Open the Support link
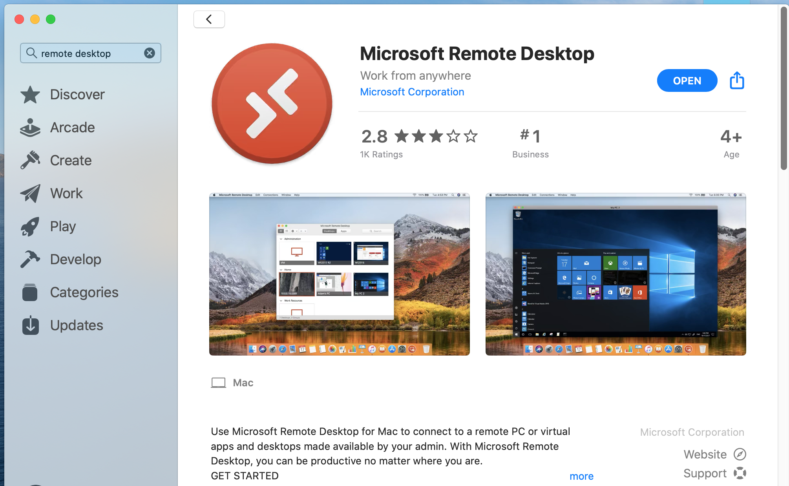This screenshot has width=789, height=486. click(x=705, y=473)
